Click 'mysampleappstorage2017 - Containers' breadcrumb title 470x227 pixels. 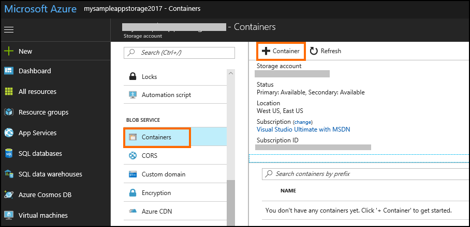(142, 9)
